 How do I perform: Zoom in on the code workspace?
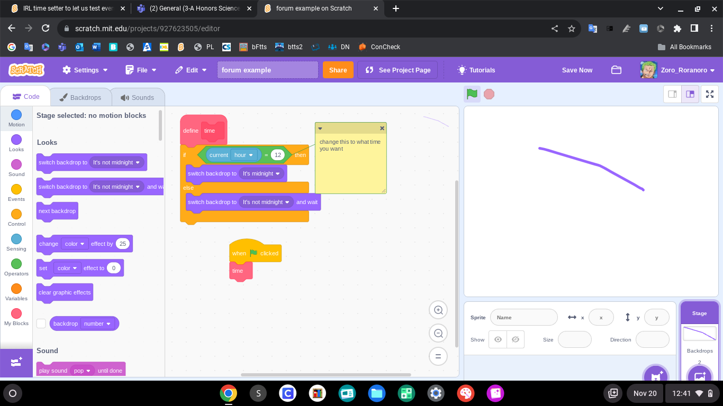point(438,310)
